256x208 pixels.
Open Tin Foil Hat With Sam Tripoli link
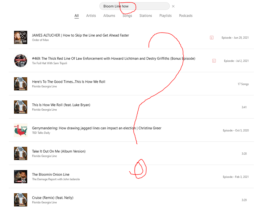[49, 63]
